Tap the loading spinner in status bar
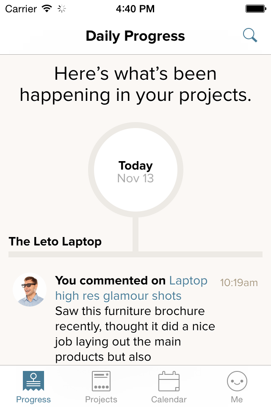 tap(62, 8)
